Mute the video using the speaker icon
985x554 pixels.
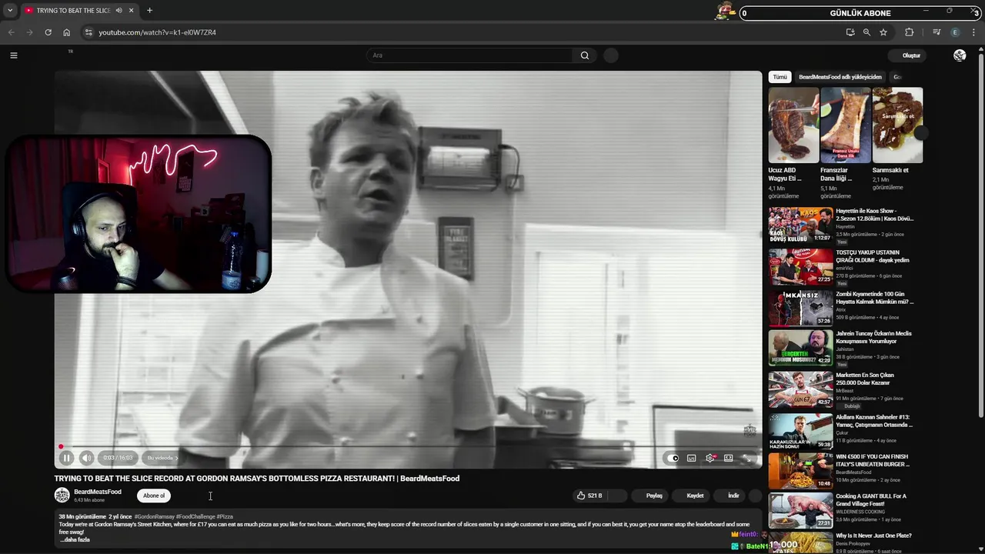(x=86, y=458)
